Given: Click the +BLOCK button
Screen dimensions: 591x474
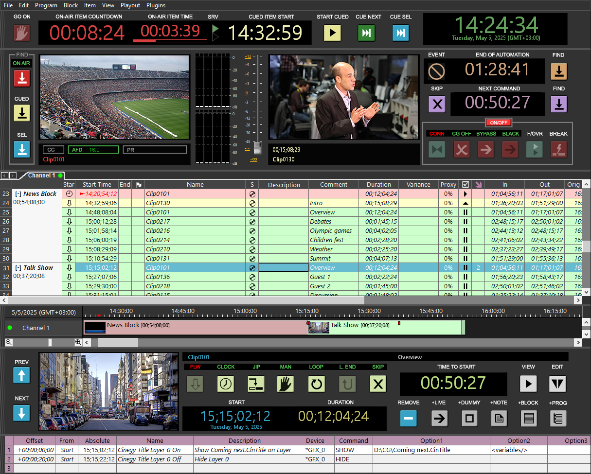Looking at the screenshot, I should (528, 419).
